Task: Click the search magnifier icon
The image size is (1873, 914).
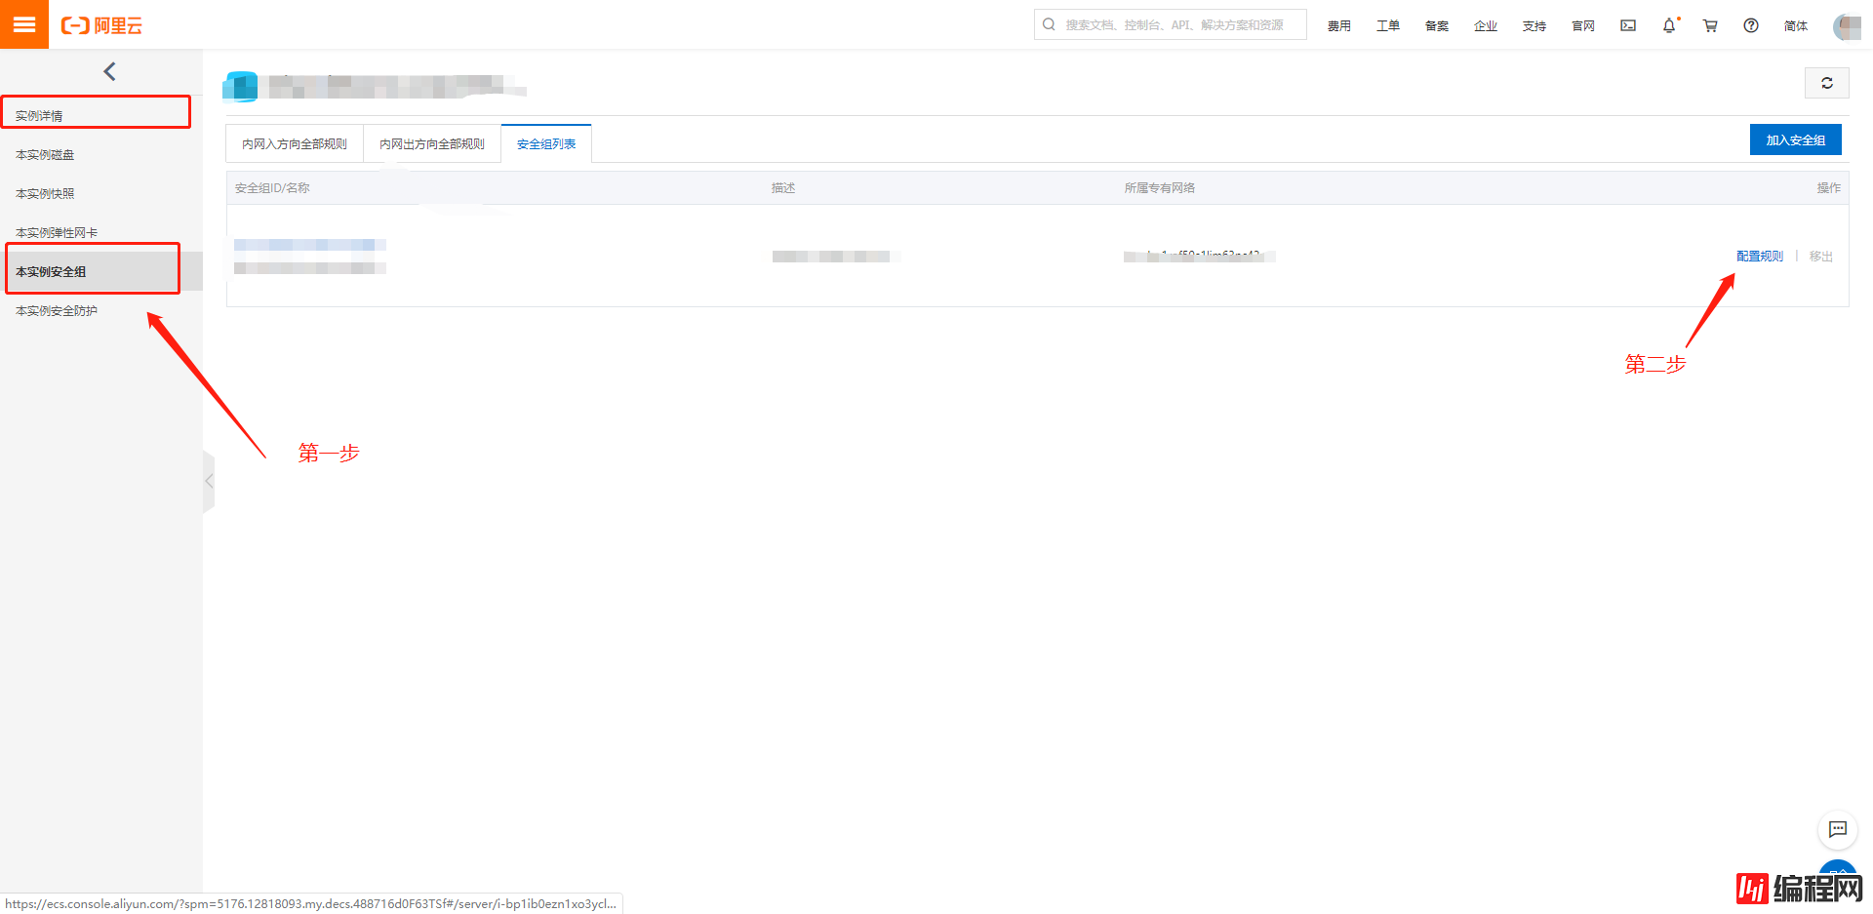Action: 1049,24
